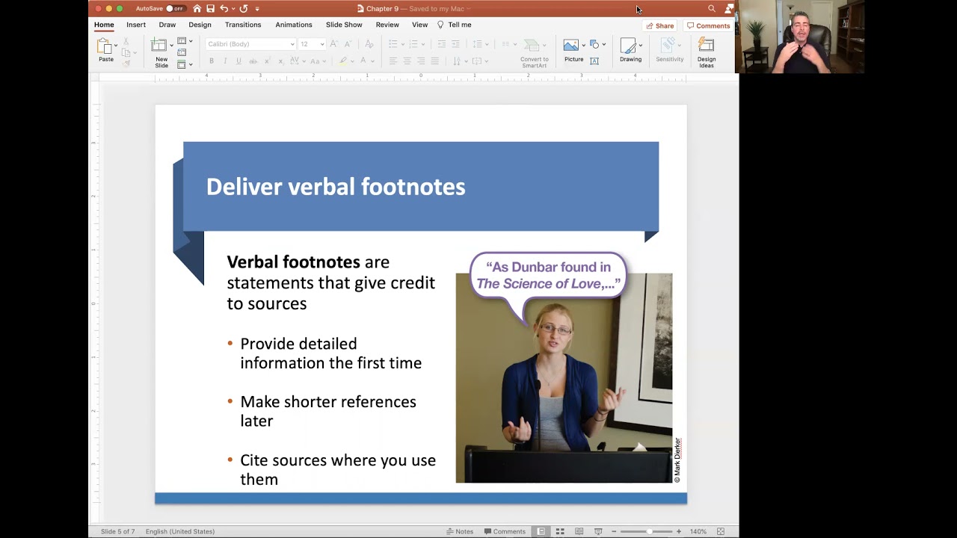Screen dimensions: 957x538
Task: Go to the Animations tab
Action: (294, 25)
